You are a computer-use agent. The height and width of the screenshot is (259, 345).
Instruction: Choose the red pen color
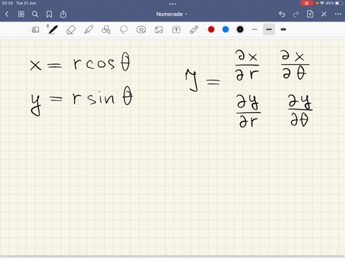tap(211, 29)
